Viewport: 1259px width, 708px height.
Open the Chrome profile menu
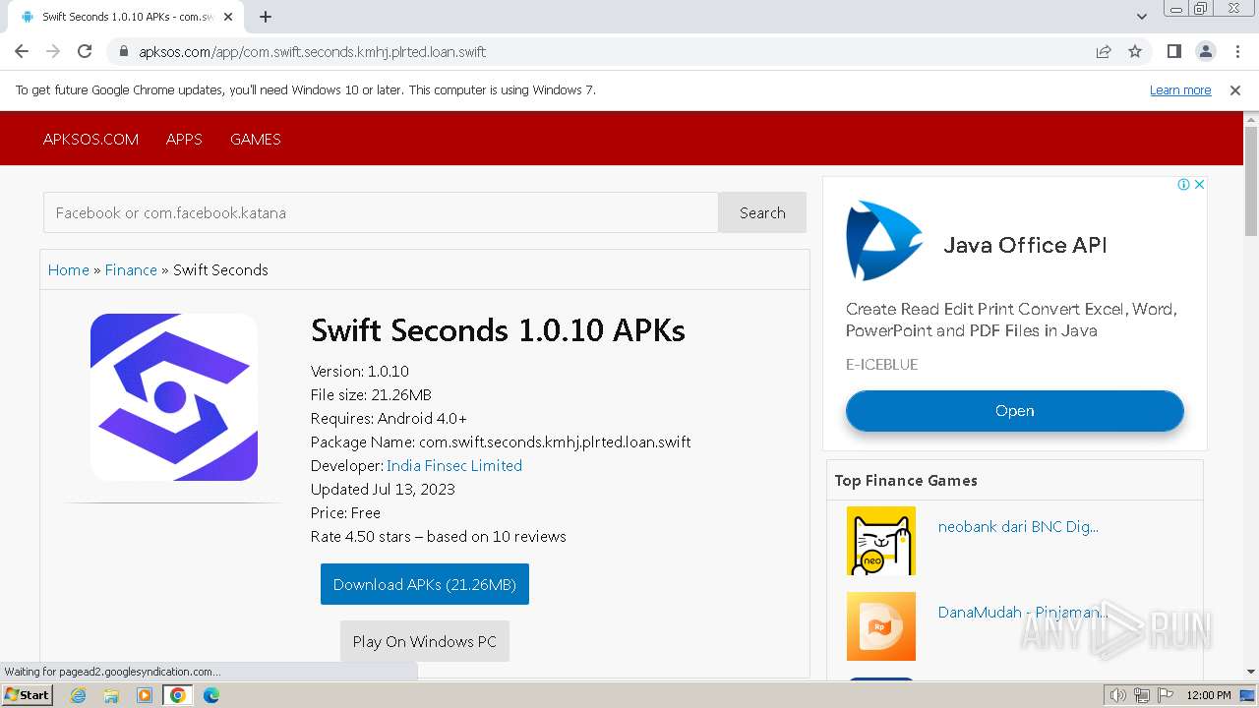pos(1205,51)
